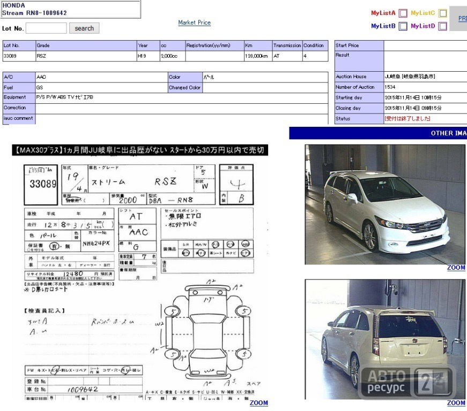Screen dimensions: 467x411
Task: Select the red Status message text
Action: tap(407, 119)
